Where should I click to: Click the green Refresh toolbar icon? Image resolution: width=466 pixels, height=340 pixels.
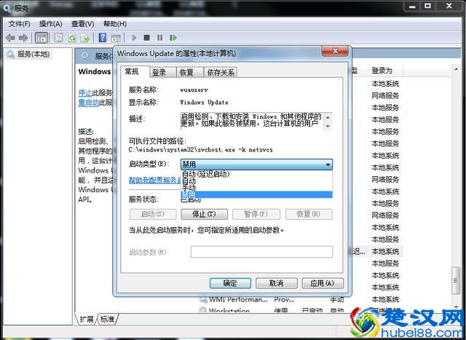(x=72, y=38)
